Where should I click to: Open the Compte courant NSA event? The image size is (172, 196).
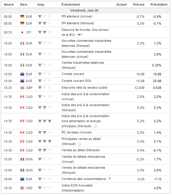point(76,81)
